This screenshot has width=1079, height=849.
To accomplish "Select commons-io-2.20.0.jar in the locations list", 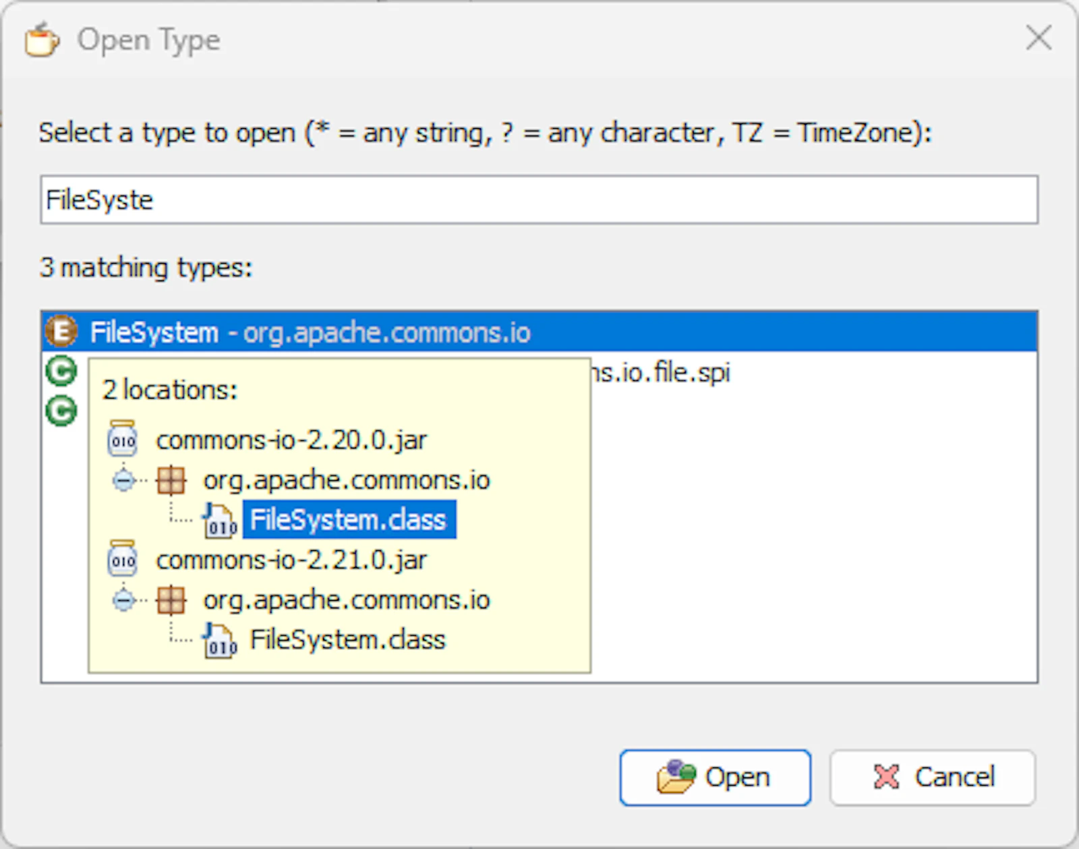I will pyautogui.click(x=291, y=440).
